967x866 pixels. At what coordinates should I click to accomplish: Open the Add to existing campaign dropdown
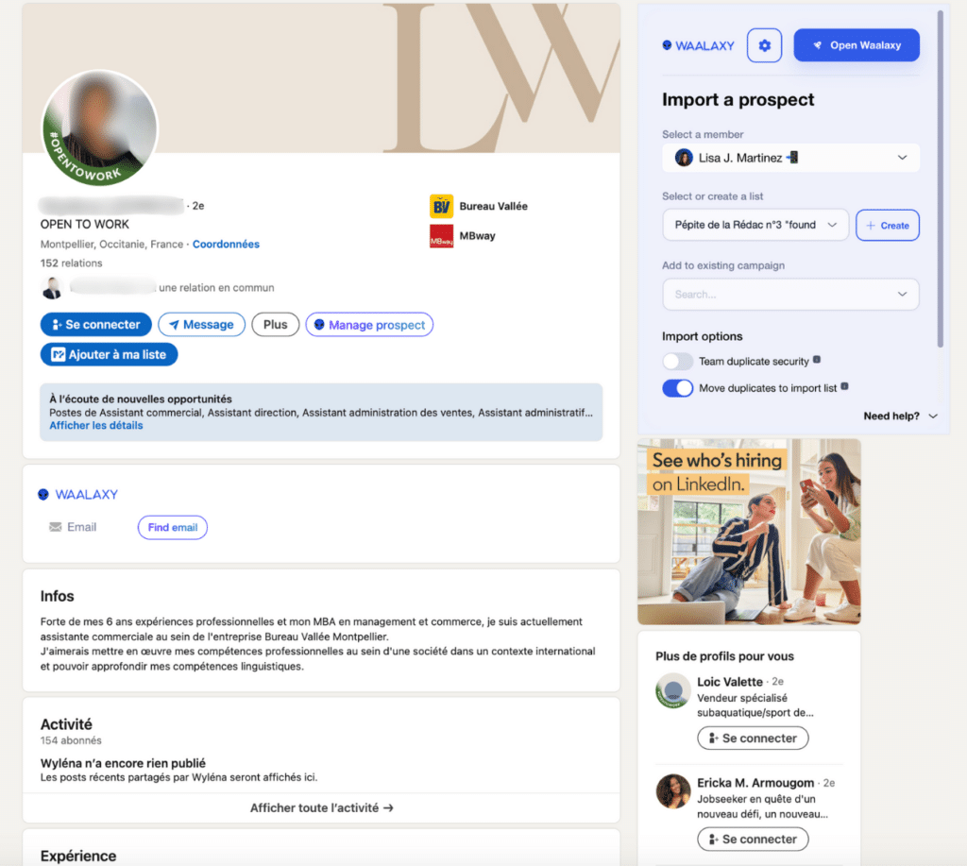pos(790,295)
